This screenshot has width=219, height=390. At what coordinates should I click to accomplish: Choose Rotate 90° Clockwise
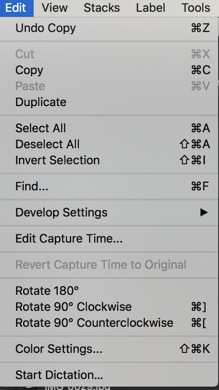109,307
